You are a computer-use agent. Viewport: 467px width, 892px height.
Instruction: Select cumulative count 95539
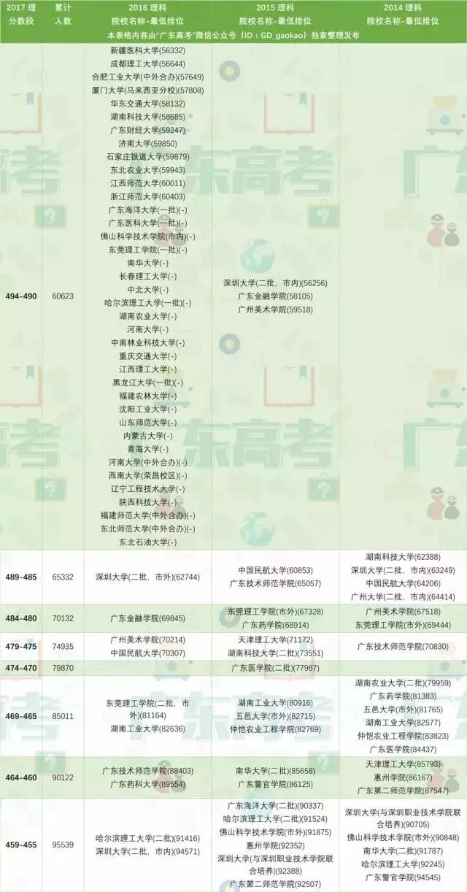(x=63, y=845)
